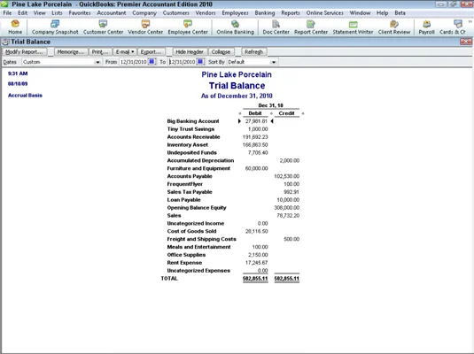Close the Trial Balance report window
The height and width of the screenshot is (354, 474).
(465, 42)
